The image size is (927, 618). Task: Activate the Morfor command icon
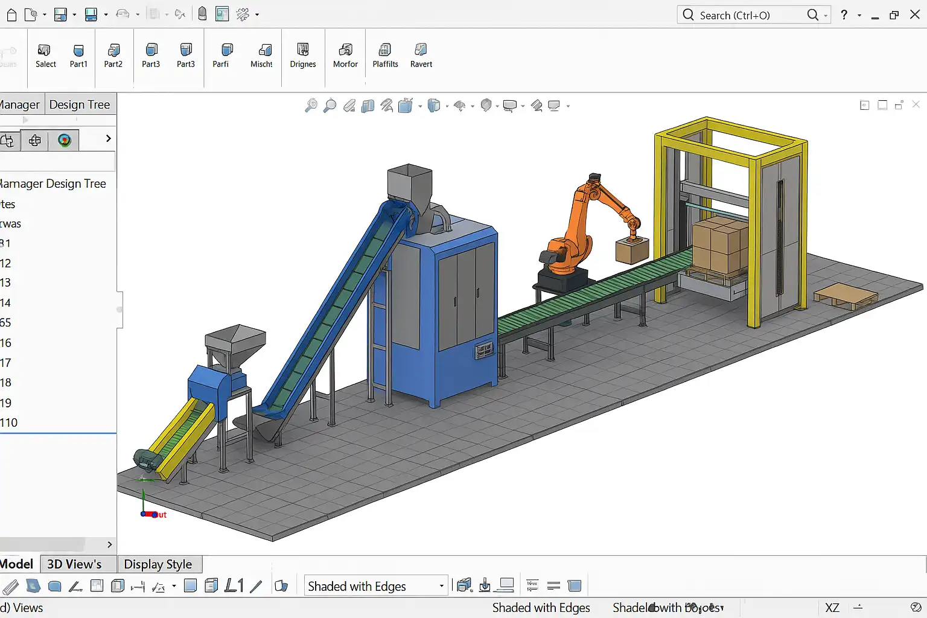coord(345,51)
